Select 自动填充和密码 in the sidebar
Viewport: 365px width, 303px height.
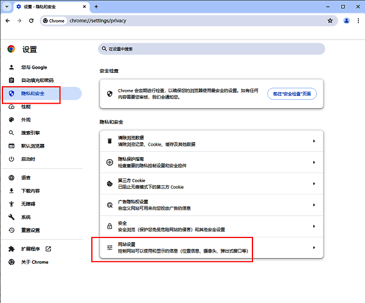pyautogui.click(x=37, y=80)
